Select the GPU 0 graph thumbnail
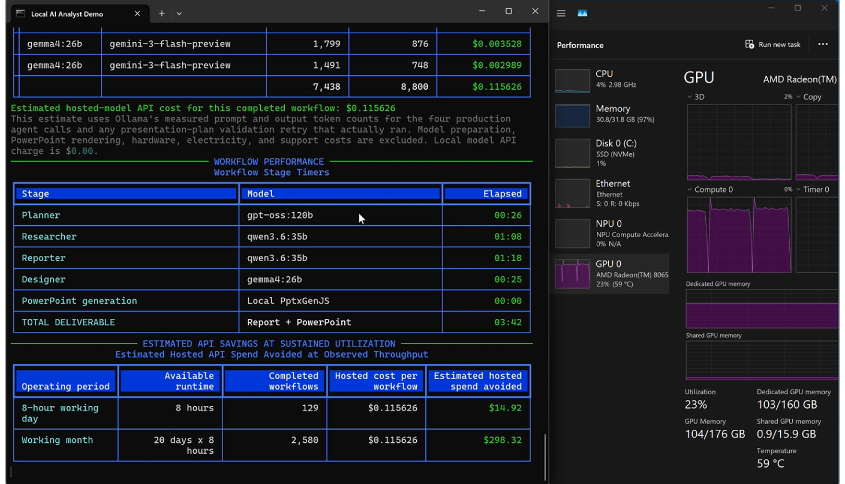This screenshot has width=845, height=484. (572, 274)
